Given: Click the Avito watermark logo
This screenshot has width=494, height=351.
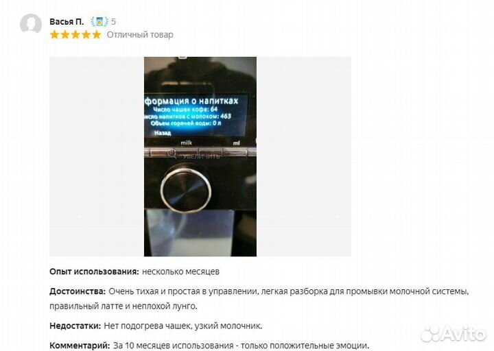Looking at the screenshot, I should pos(454,334).
